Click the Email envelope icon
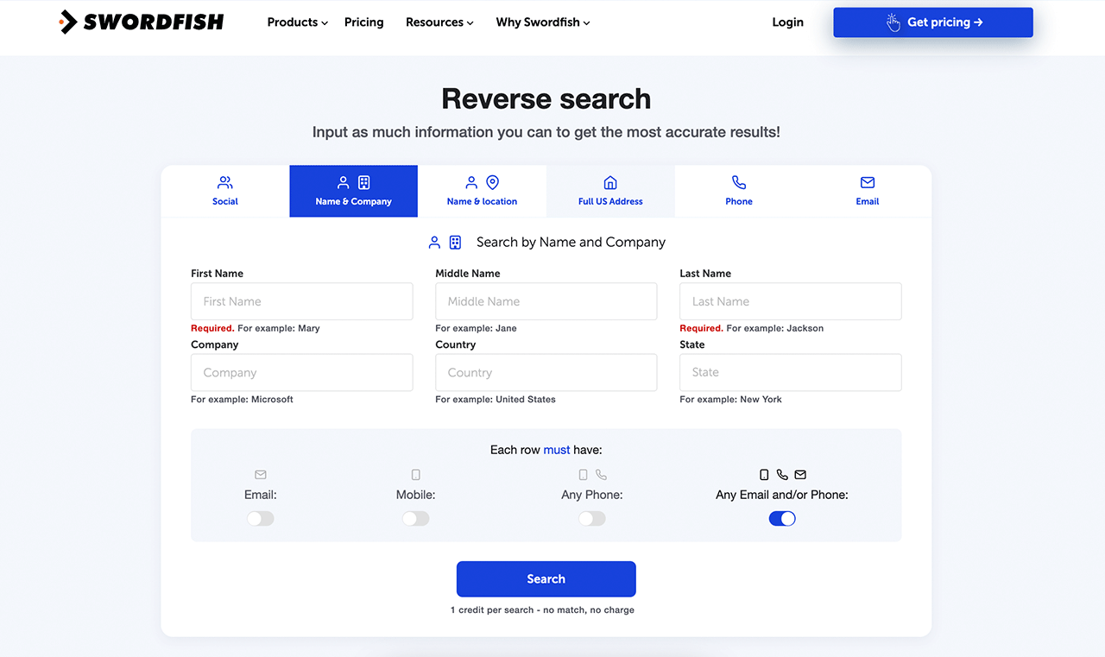The width and height of the screenshot is (1105, 657). tap(867, 182)
